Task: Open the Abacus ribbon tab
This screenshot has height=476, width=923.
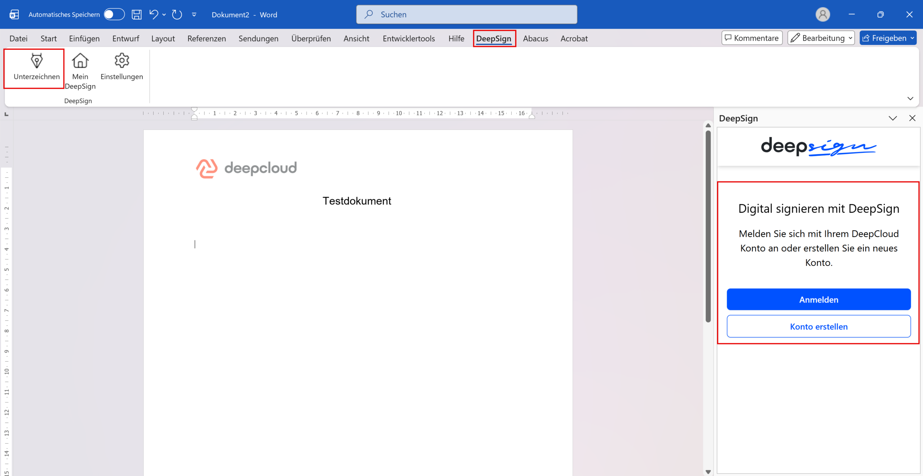Action: 535,39
